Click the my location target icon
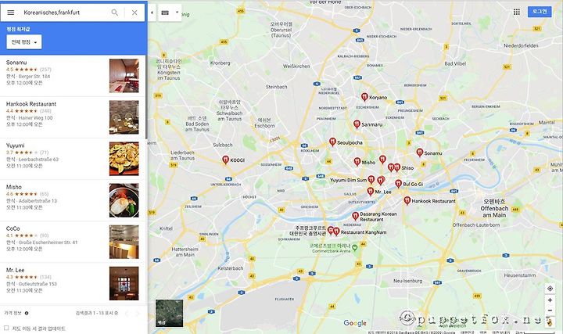 pyautogui.click(x=550, y=289)
